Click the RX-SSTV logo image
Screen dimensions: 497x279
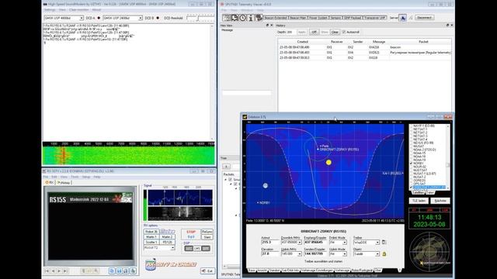pyautogui.click(x=171, y=264)
